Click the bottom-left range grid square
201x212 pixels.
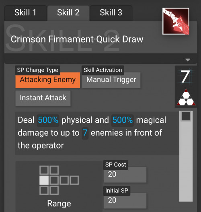[x=44, y=190]
